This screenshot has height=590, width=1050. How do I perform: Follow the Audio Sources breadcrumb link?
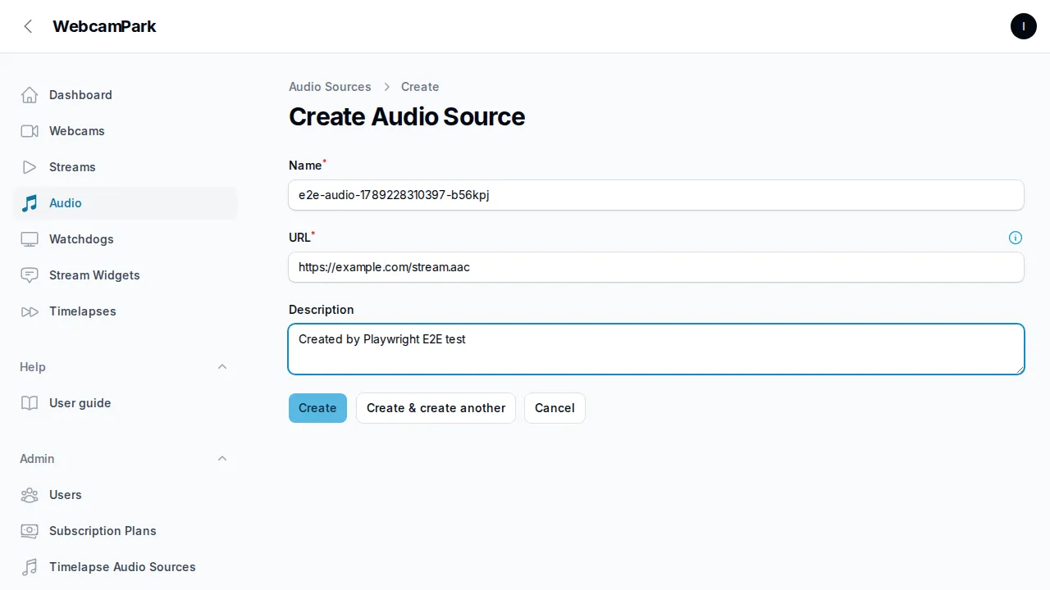(x=330, y=87)
